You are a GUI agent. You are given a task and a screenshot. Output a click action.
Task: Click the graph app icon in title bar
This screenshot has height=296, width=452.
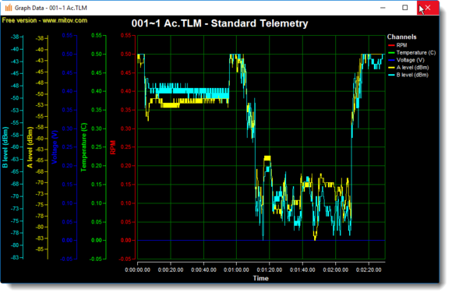pyautogui.click(x=9, y=8)
